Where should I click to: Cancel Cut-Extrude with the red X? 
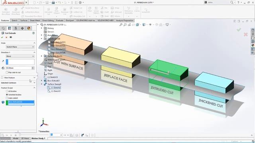[6, 37]
